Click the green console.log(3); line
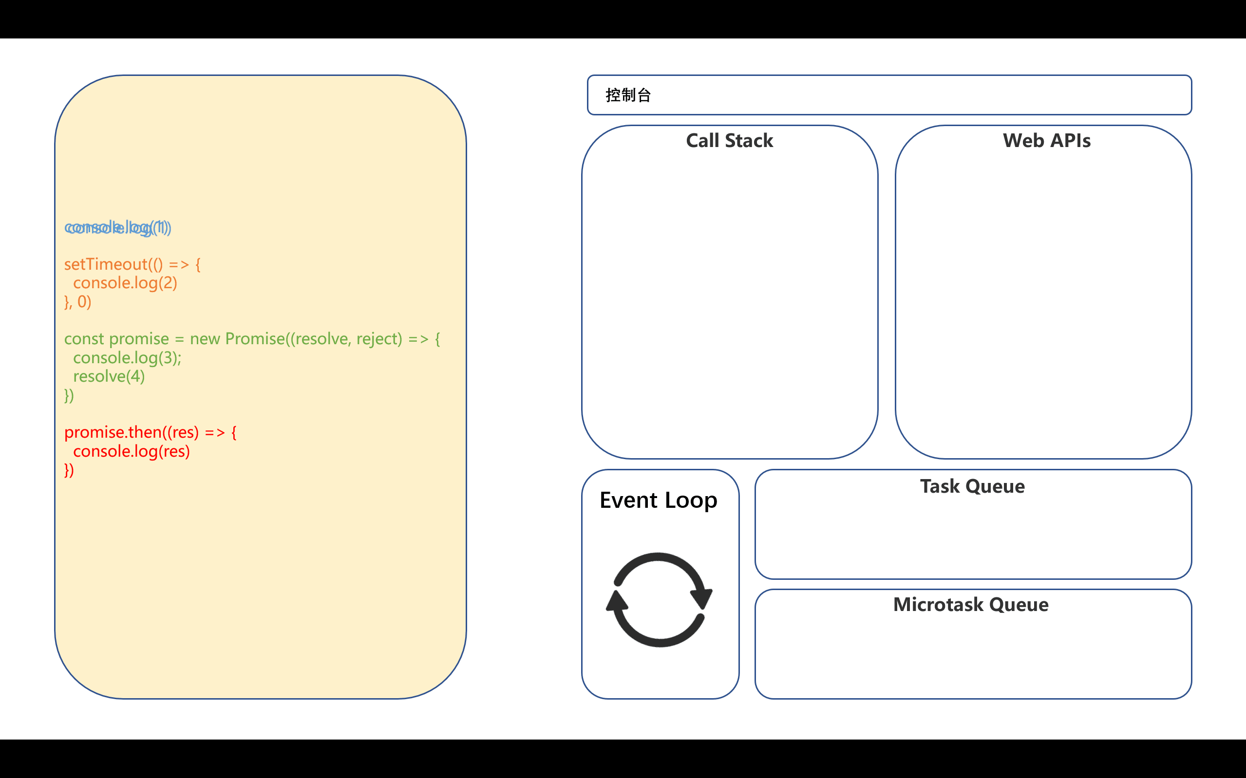This screenshot has height=778, width=1246. pyautogui.click(x=127, y=358)
